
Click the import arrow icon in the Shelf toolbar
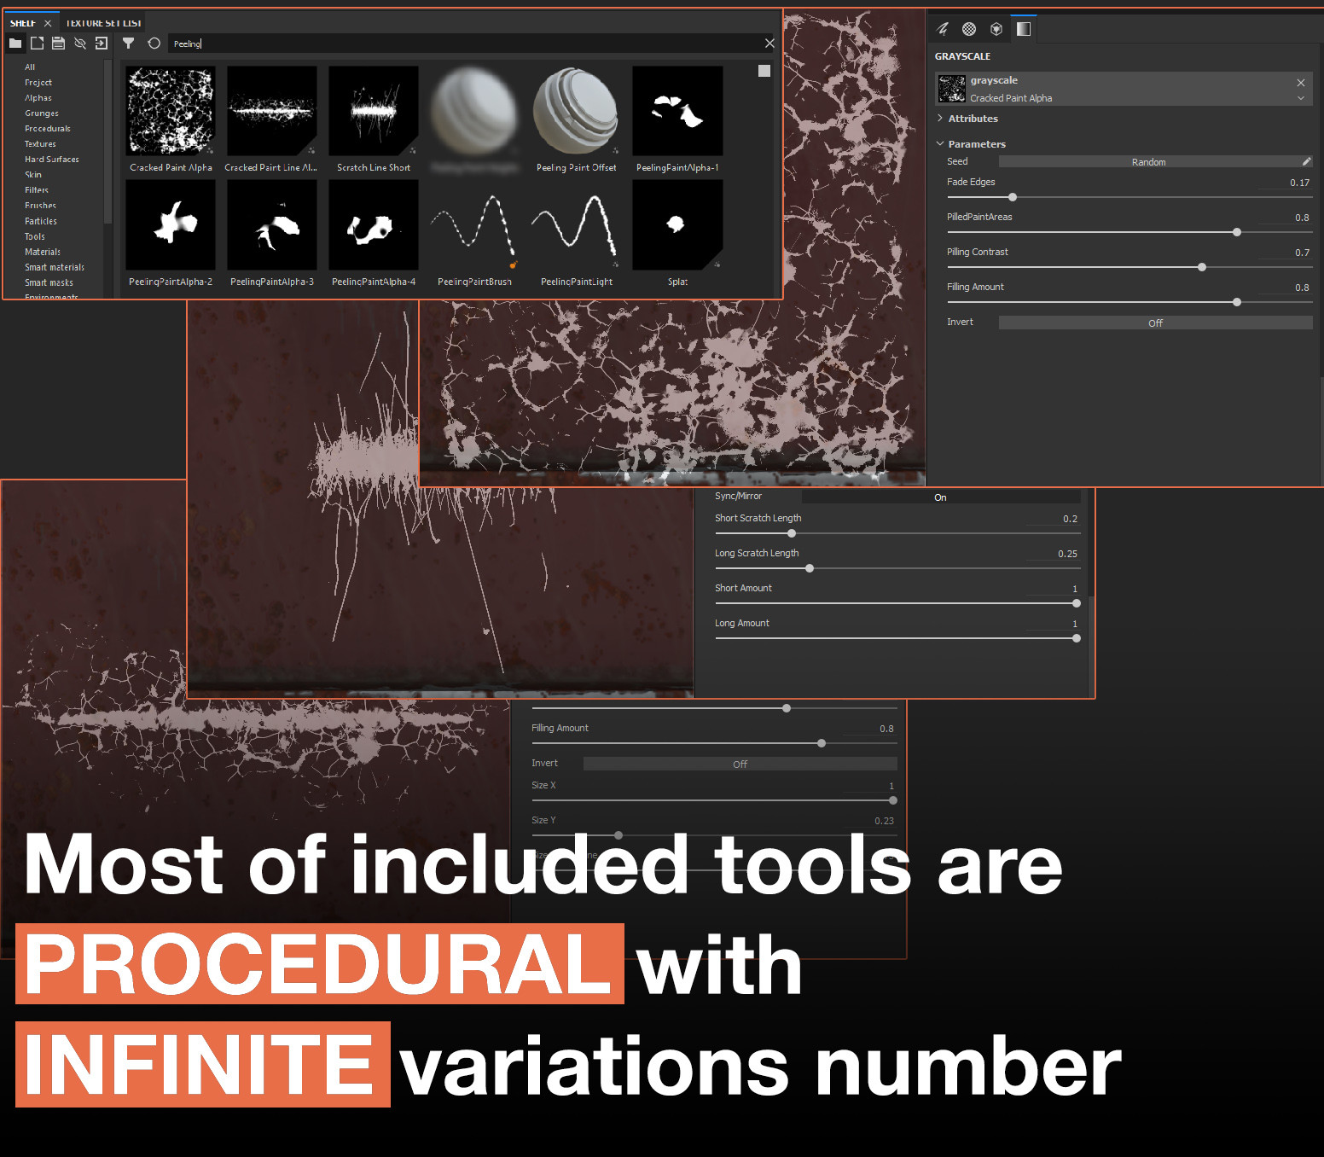[x=102, y=43]
